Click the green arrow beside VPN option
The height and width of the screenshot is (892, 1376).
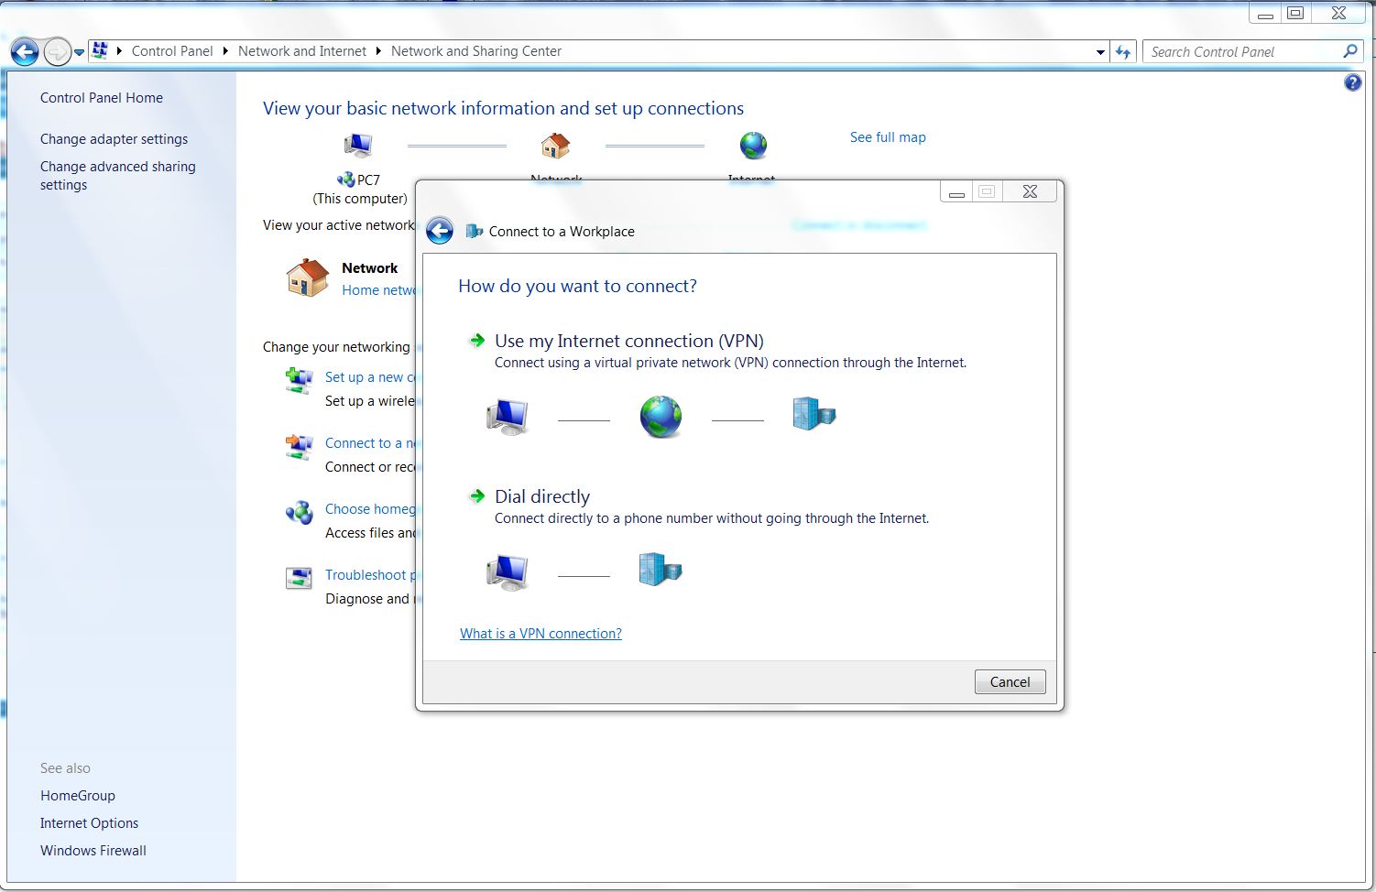pos(476,341)
